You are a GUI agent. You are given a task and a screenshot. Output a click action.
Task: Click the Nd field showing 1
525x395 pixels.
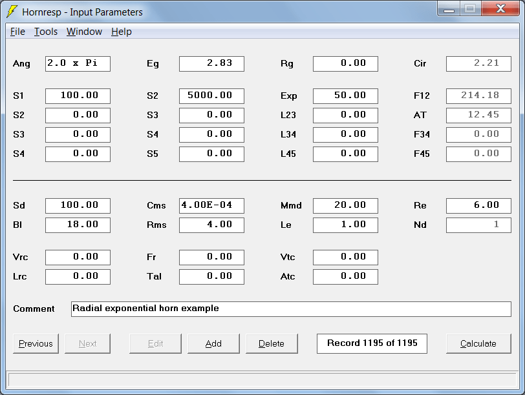[x=479, y=225]
